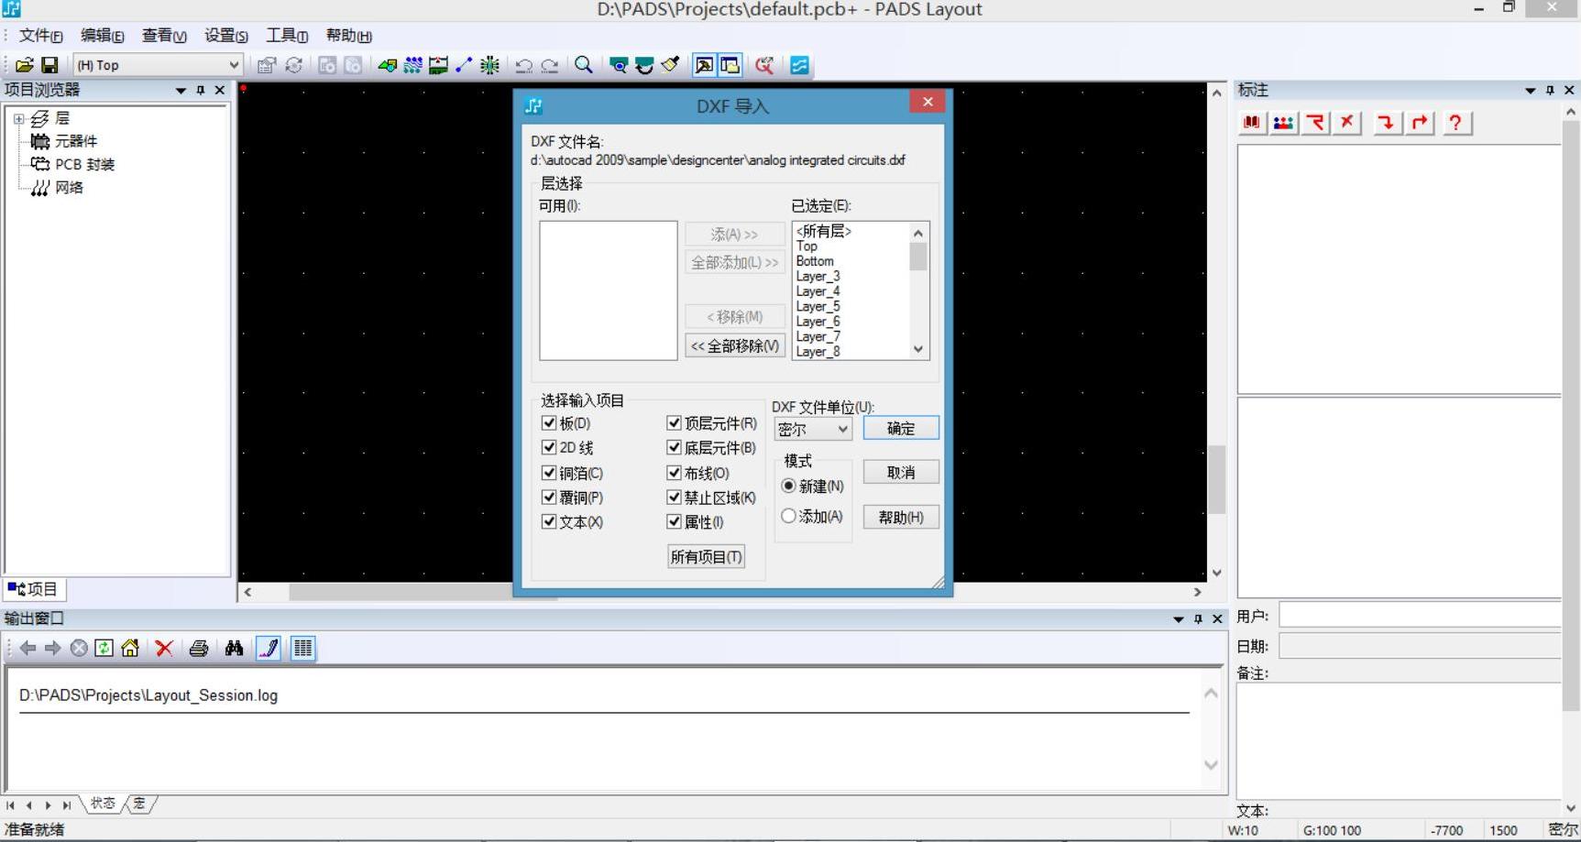1581x842 pixels.
Task: Click the Save floppy disk icon
Action: coord(49,65)
